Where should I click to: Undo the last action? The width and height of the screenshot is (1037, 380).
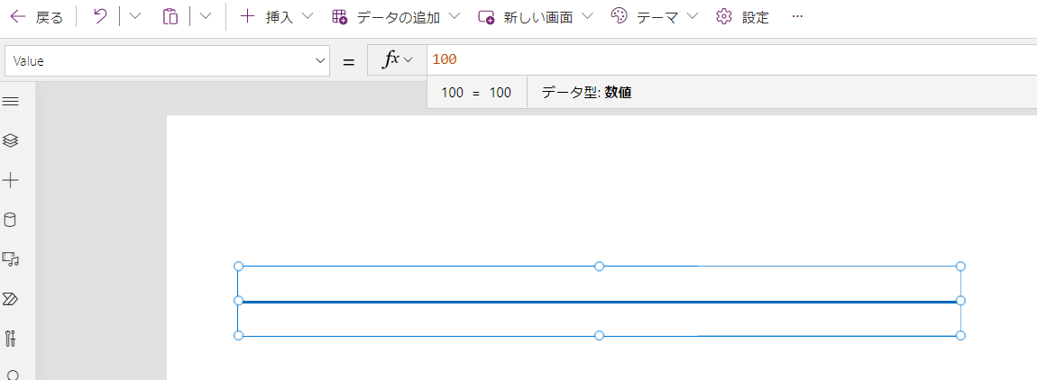pos(100,16)
